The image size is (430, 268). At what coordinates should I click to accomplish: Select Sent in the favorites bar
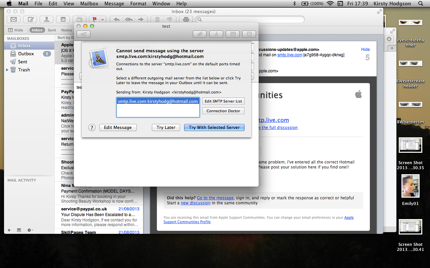point(52,30)
